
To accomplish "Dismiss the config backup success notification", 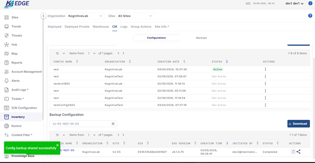I will click(x=57, y=145).
